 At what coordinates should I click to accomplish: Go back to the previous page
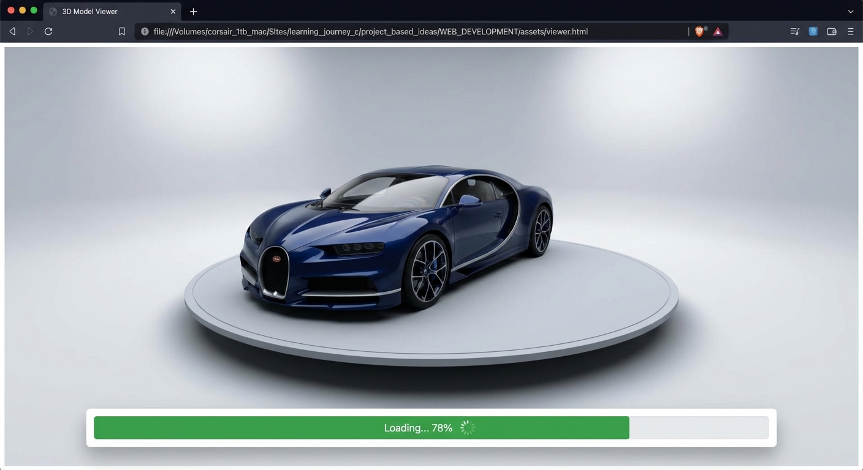[x=12, y=31]
